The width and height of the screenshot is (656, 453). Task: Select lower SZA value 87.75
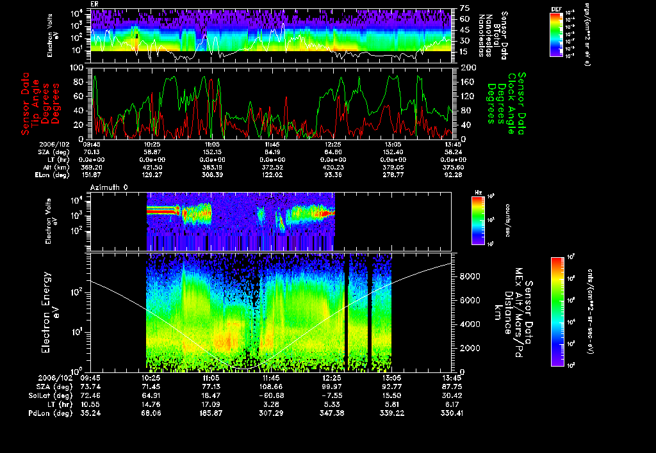click(452, 386)
